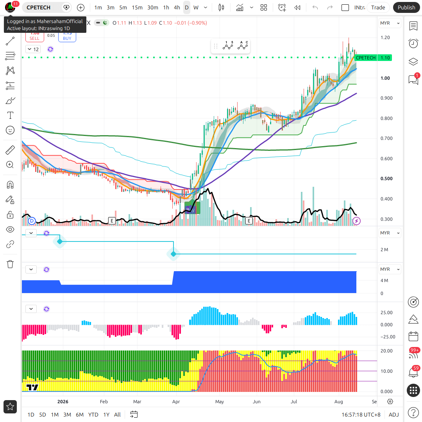
Task: Open candlestick chart style selector
Action: click(221, 7)
